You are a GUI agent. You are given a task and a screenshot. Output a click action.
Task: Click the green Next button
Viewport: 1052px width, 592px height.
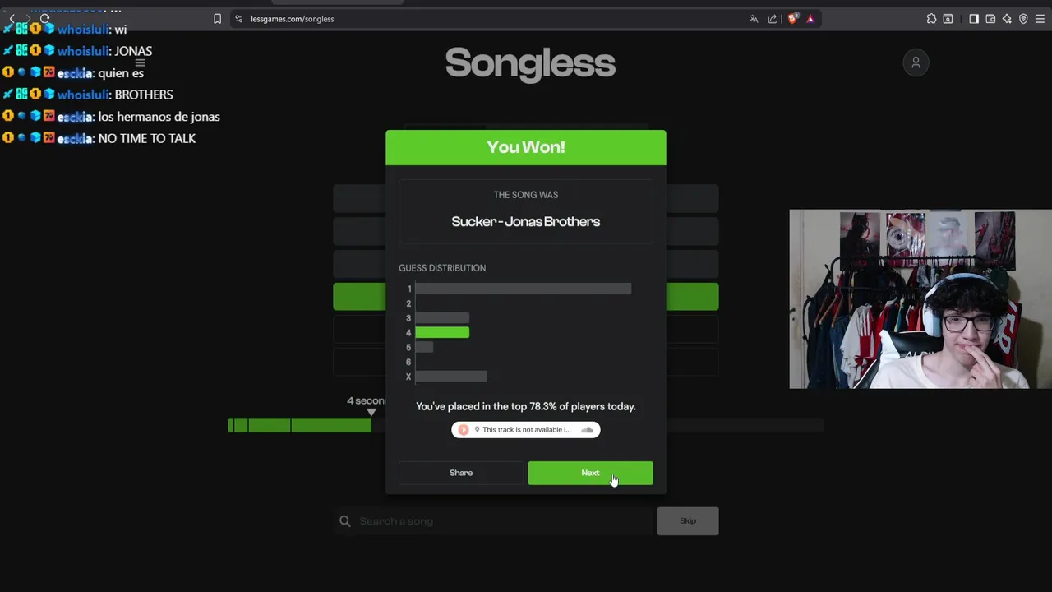click(590, 473)
